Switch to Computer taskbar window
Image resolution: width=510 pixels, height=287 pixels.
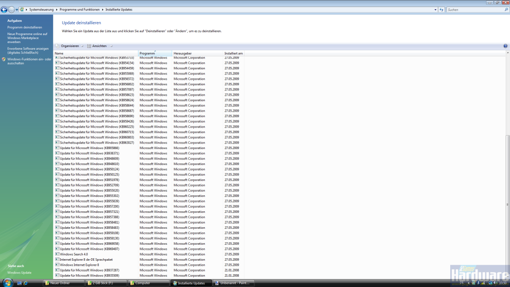click(x=149, y=283)
